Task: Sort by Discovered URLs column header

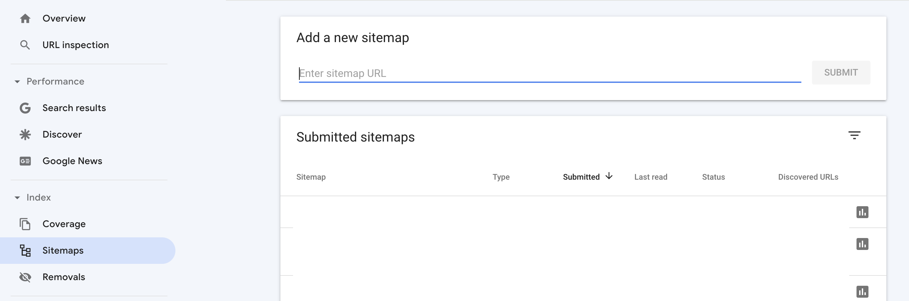Action: tap(808, 177)
